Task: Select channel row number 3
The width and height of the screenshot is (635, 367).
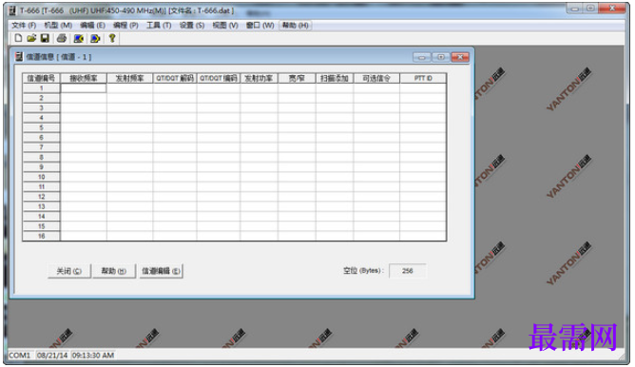Action: [x=41, y=107]
